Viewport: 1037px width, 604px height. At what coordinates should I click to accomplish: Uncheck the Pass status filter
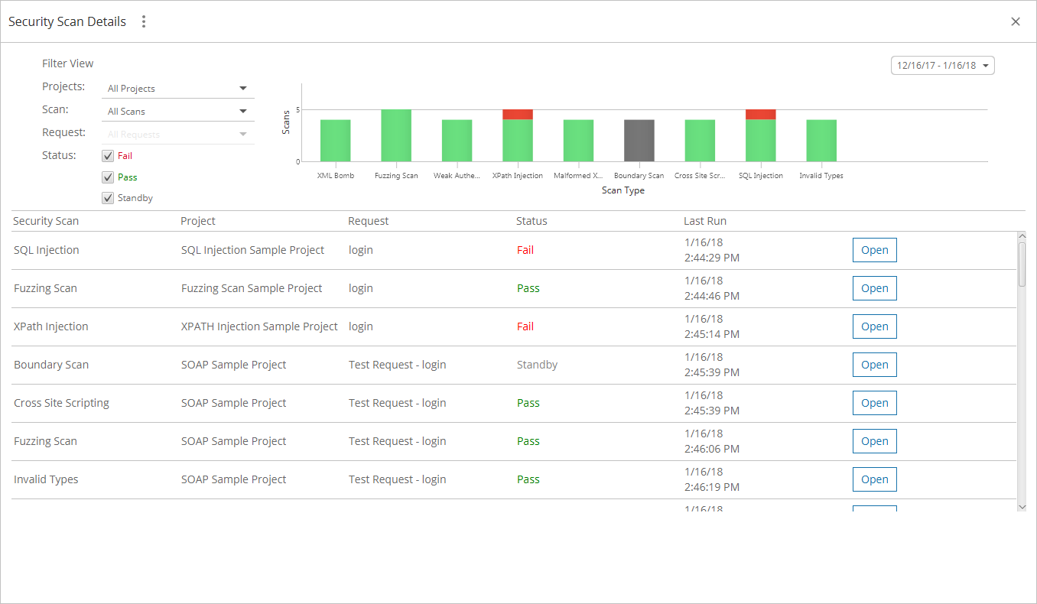point(108,177)
